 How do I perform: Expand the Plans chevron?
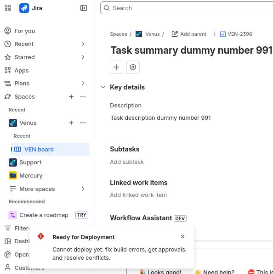(x=83, y=84)
